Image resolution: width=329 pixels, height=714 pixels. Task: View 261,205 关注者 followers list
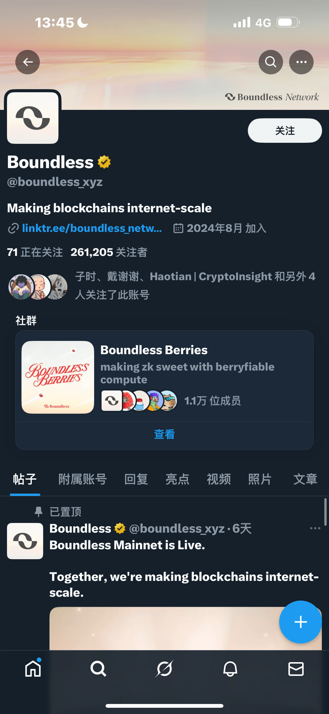[x=109, y=252]
